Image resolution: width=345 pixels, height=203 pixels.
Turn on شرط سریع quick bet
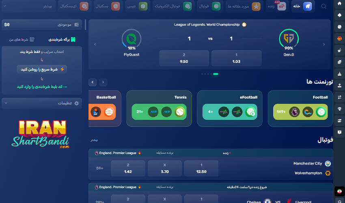coord(42,69)
